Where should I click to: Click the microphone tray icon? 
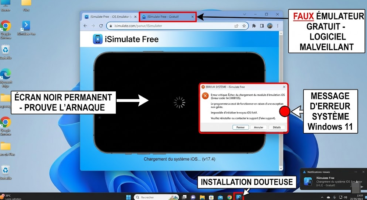click(335, 197)
